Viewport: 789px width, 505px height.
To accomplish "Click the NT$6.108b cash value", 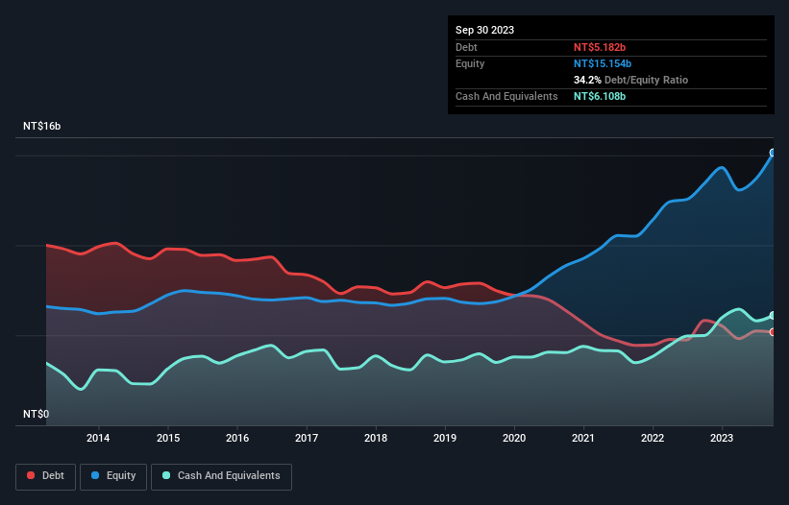I will [600, 96].
